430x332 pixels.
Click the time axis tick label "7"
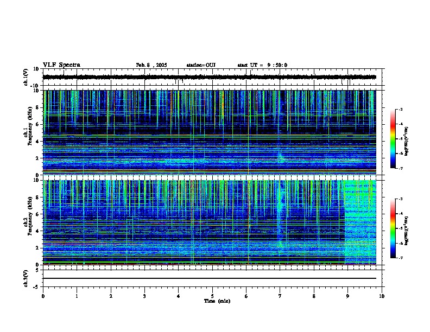[x=280, y=296]
